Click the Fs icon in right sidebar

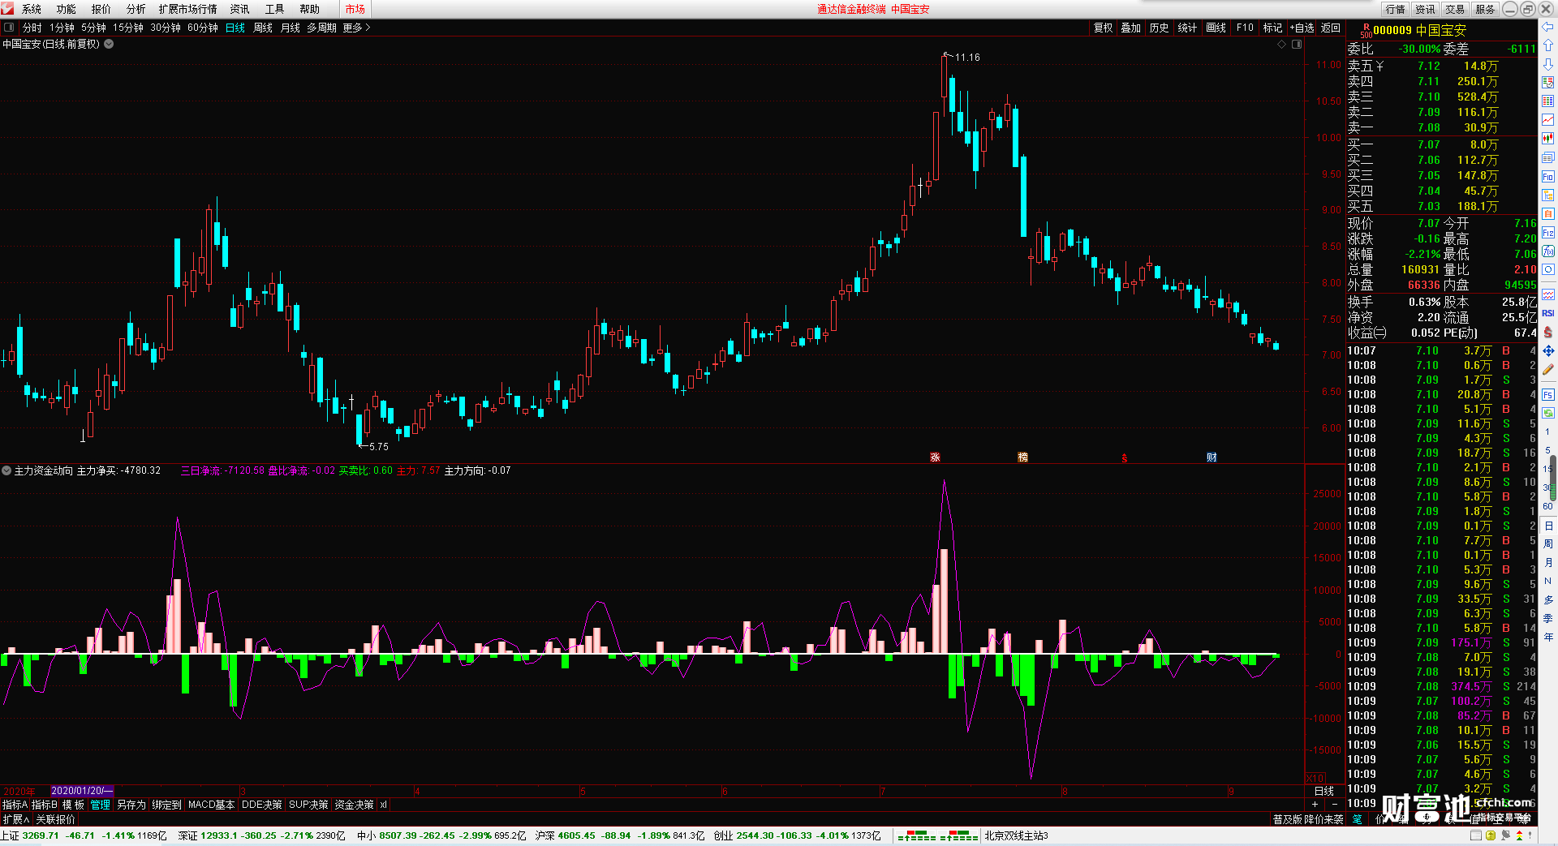coord(1547,395)
